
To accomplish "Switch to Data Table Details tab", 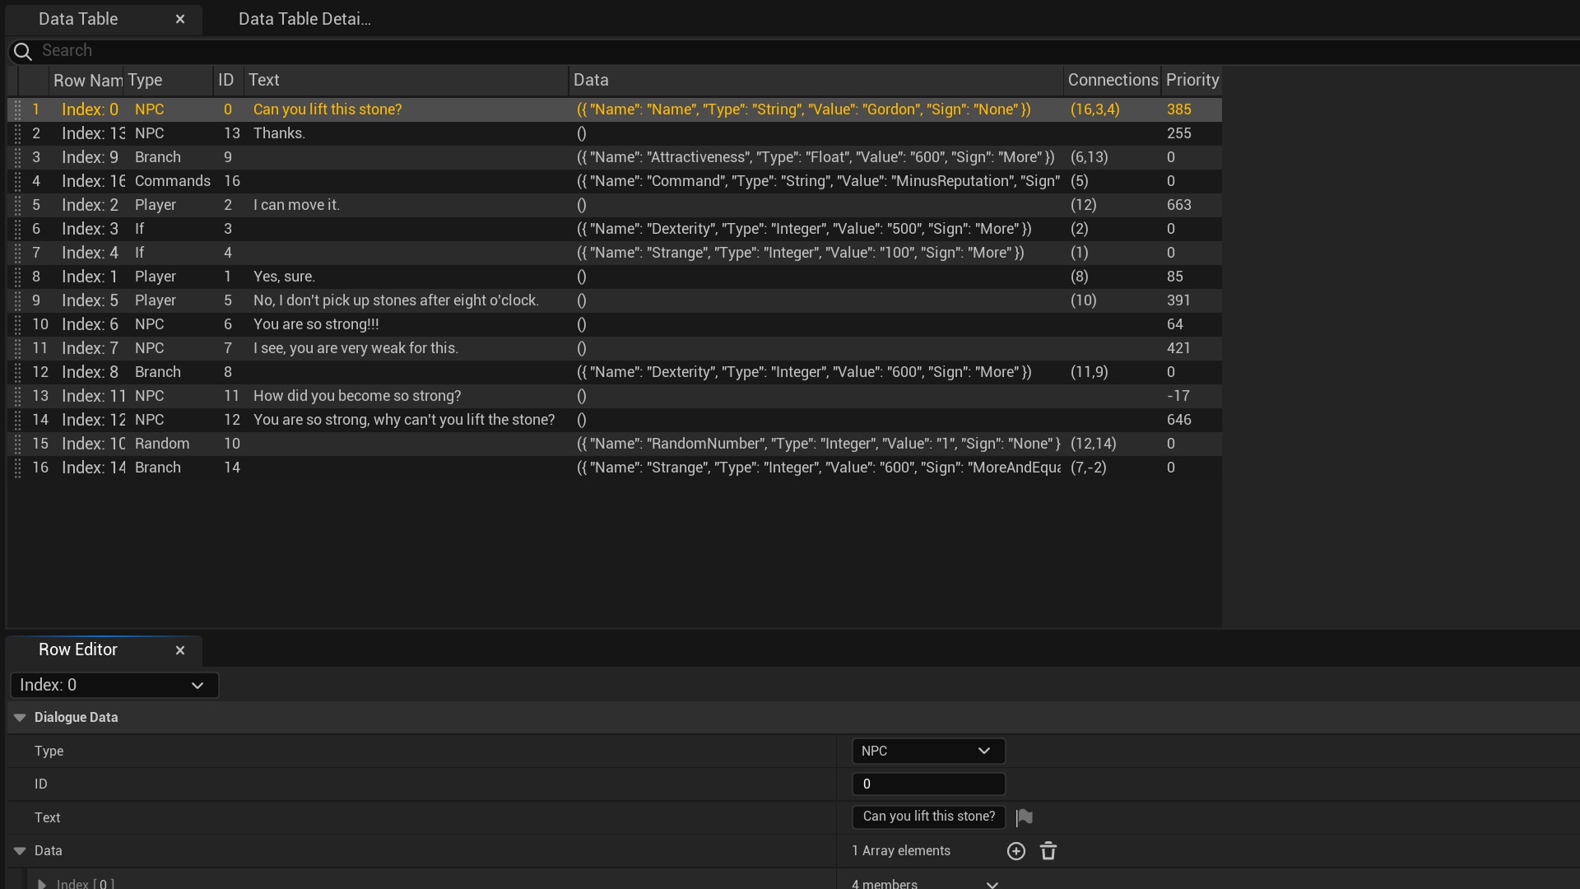I will [x=304, y=19].
